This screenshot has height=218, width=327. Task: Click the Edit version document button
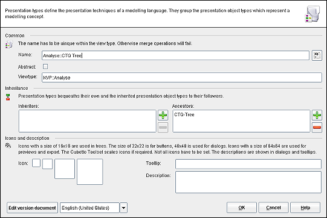32,208
